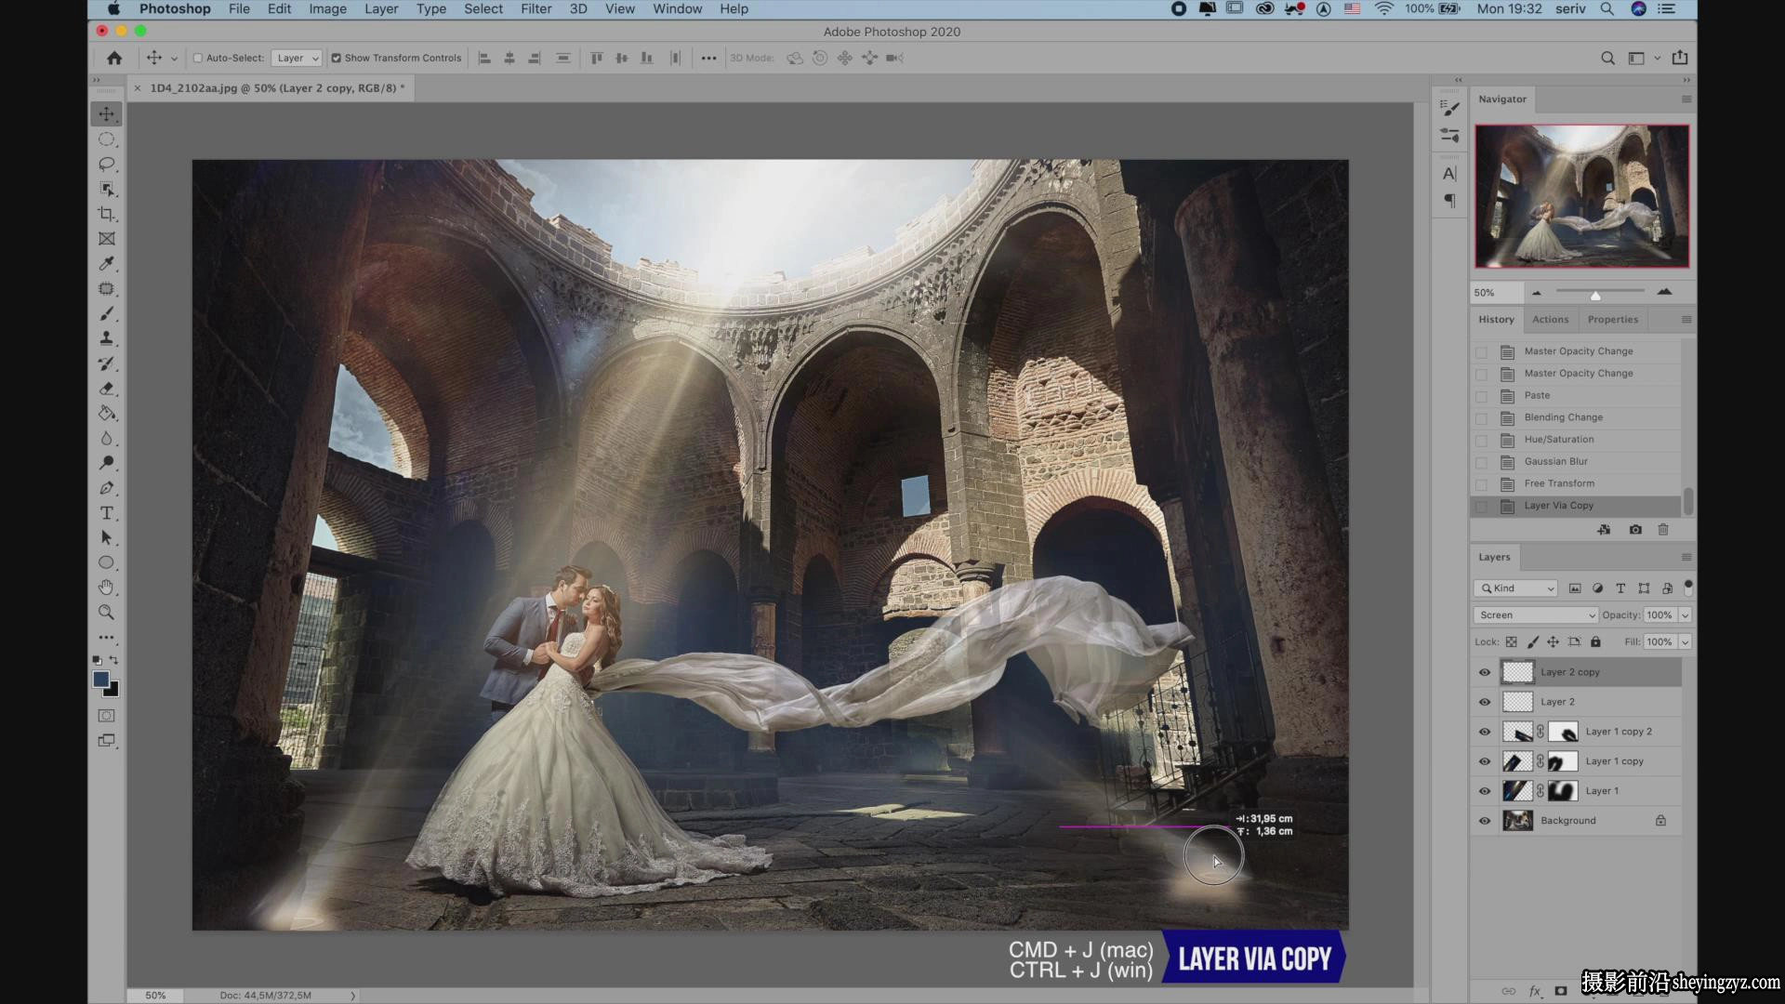Image resolution: width=1785 pixels, height=1004 pixels.
Task: Add a layer mask
Action: coord(1561,991)
